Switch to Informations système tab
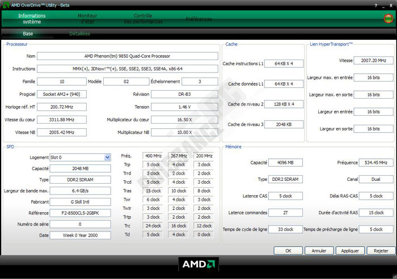The width and height of the screenshot is (397, 279). click(32, 19)
